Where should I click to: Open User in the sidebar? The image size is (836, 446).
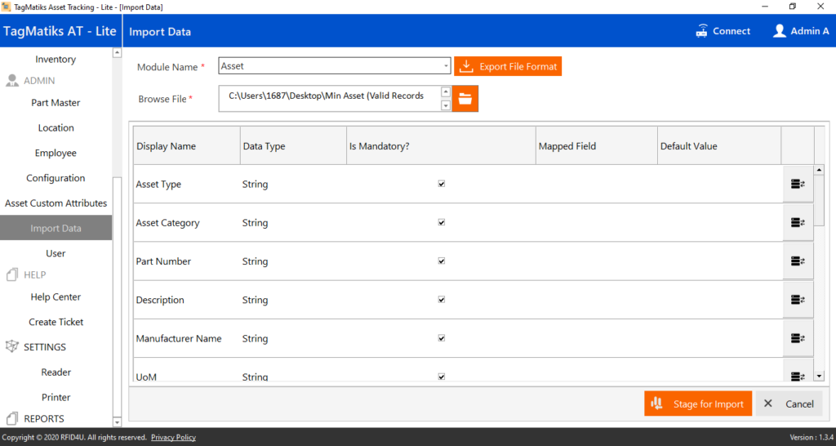(x=56, y=253)
